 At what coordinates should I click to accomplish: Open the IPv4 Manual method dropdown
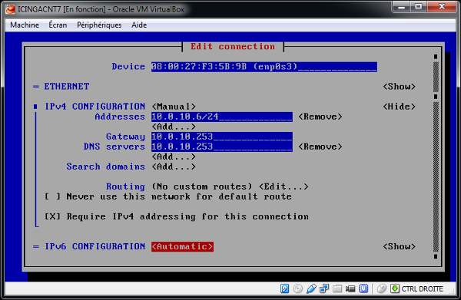(x=174, y=106)
